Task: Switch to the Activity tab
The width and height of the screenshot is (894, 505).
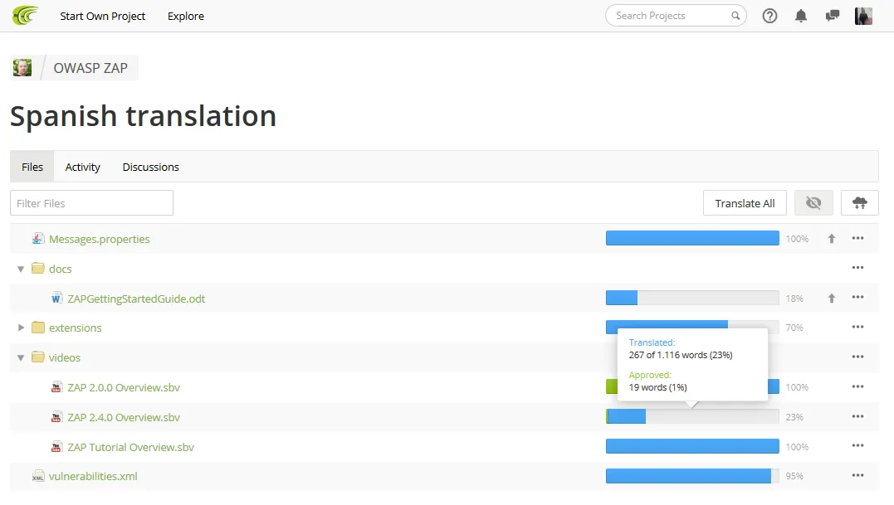Action: [x=83, y=167]
